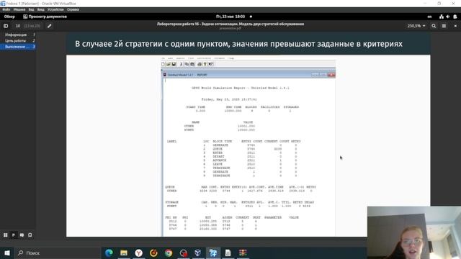
Task: Open the network status icon in top bar
Action: (442, 17)
